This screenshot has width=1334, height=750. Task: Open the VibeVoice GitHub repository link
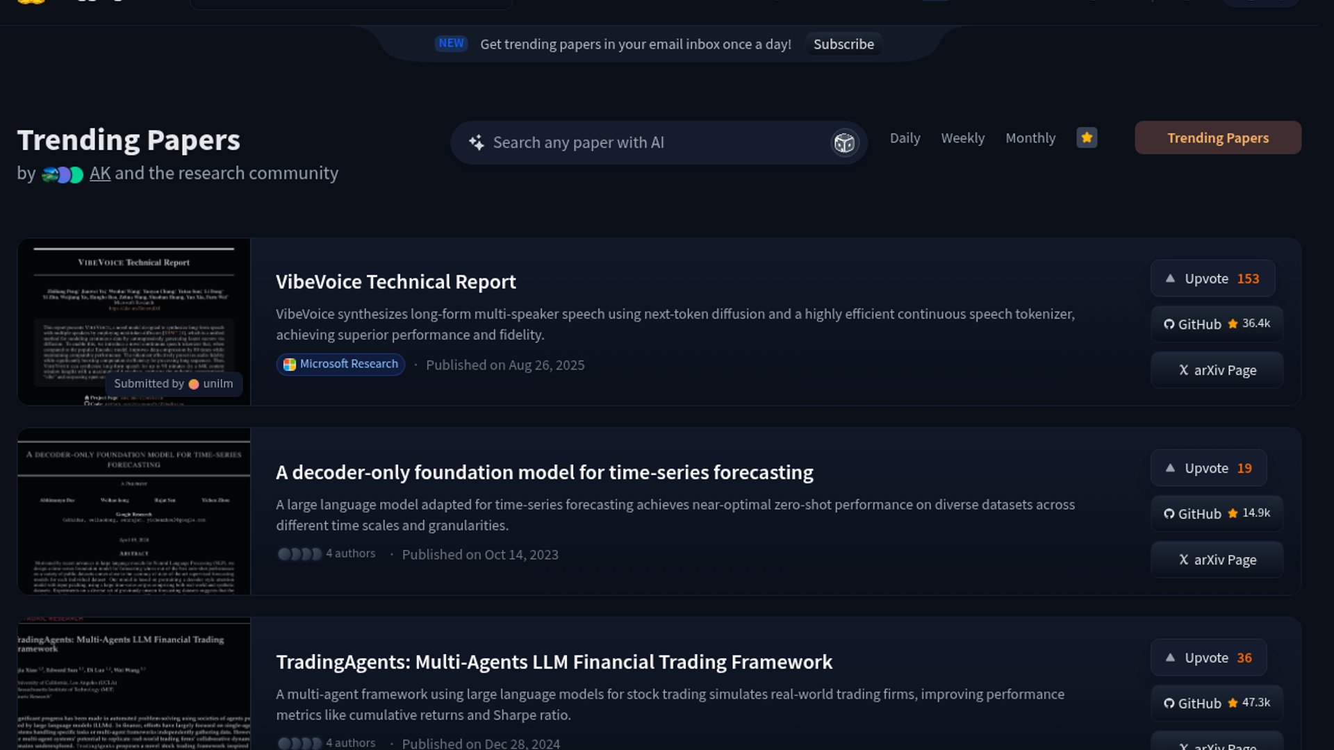1217,324
